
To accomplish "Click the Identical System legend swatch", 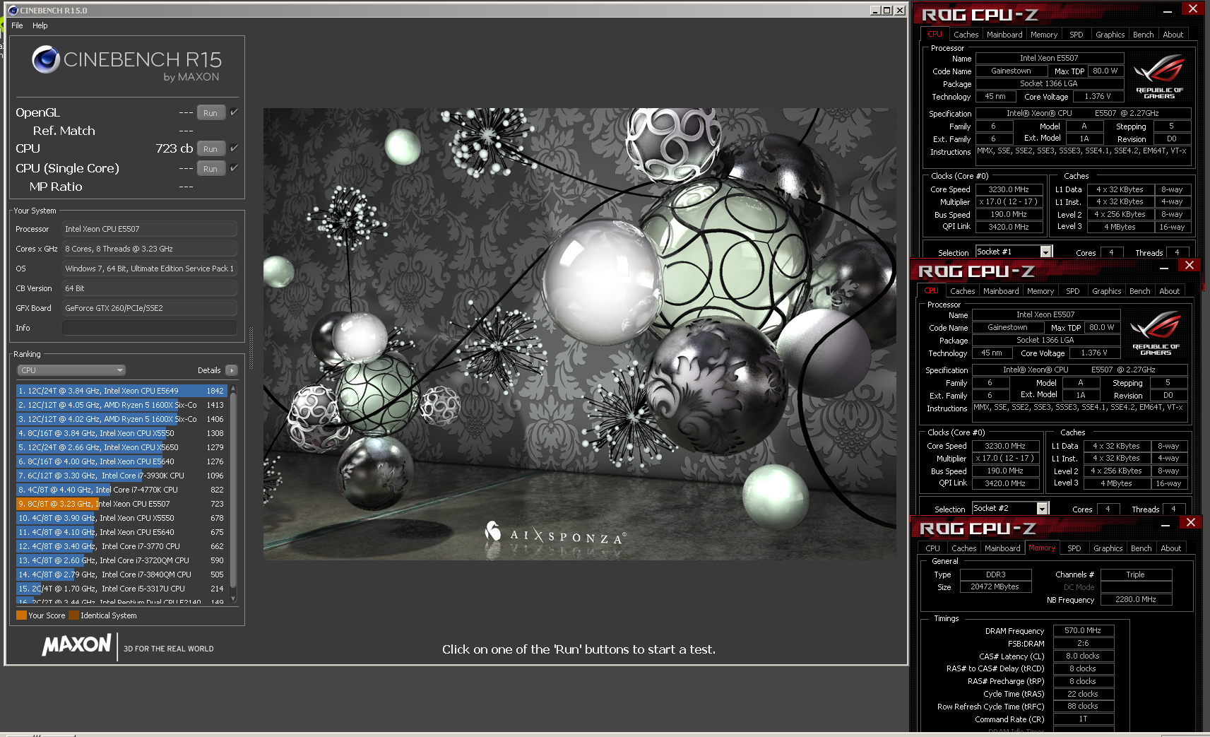I will (x=73, y=615).
